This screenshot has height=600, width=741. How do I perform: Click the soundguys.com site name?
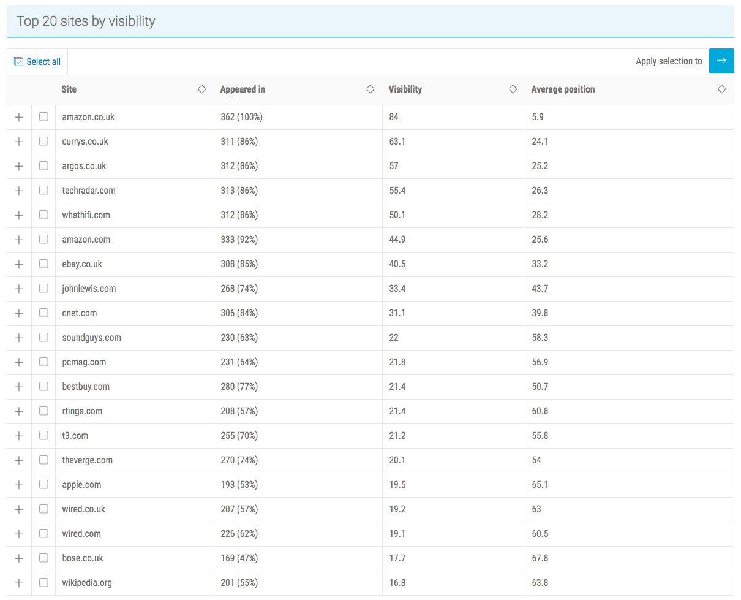coord(92,338)
